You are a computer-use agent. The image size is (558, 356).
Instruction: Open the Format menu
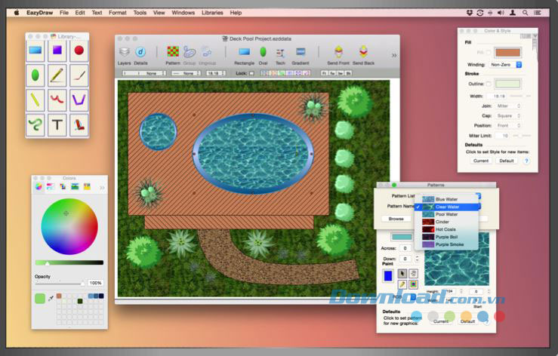[117, 12]
